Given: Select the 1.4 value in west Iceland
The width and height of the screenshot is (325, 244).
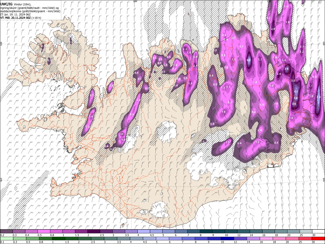Looking at the screenshot, I should 91,117.
